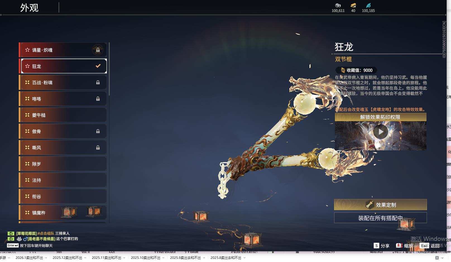Select the 百战·粉璃 skin
This screenshot has width=451, height=262.
point(63,82)
